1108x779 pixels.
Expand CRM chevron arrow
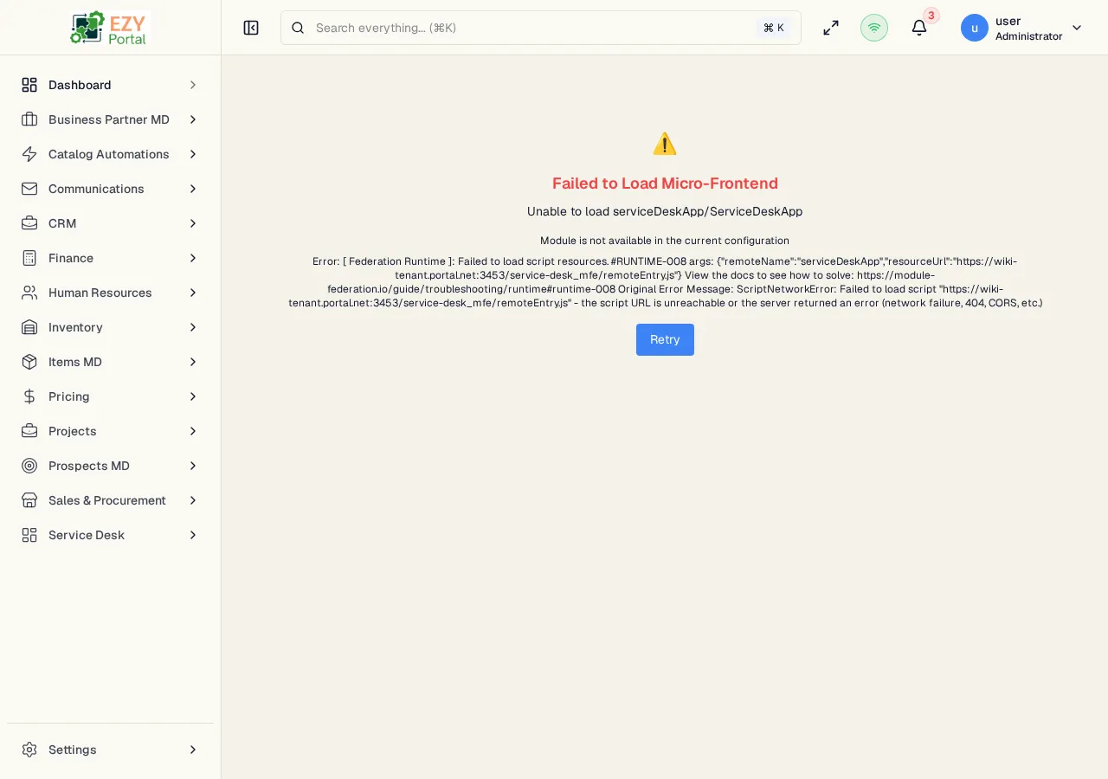point(193,223)
